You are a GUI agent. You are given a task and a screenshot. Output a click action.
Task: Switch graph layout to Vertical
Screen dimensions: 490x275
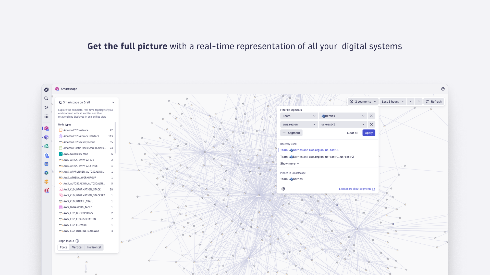(x=77, y=247)
